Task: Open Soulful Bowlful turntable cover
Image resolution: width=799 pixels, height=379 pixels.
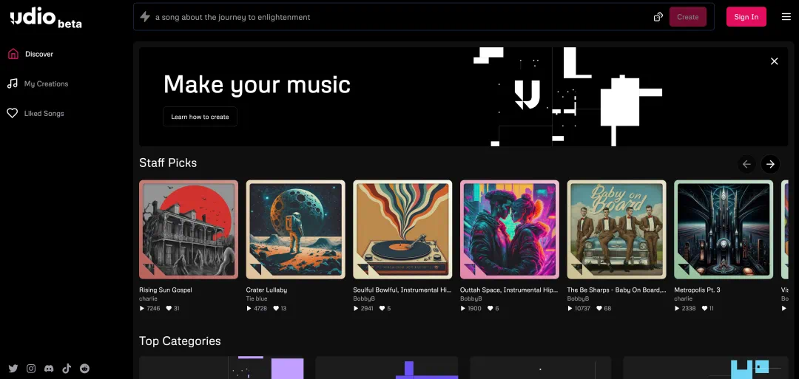Action: [402, 230]
